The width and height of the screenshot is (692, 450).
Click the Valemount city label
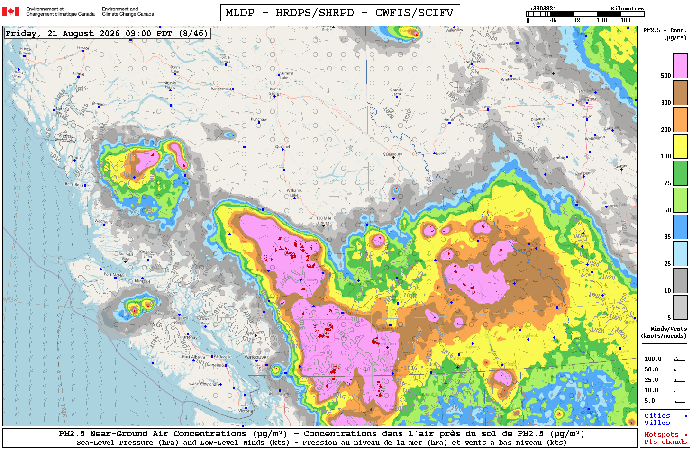pyautogui.click(x=393, y=154)
